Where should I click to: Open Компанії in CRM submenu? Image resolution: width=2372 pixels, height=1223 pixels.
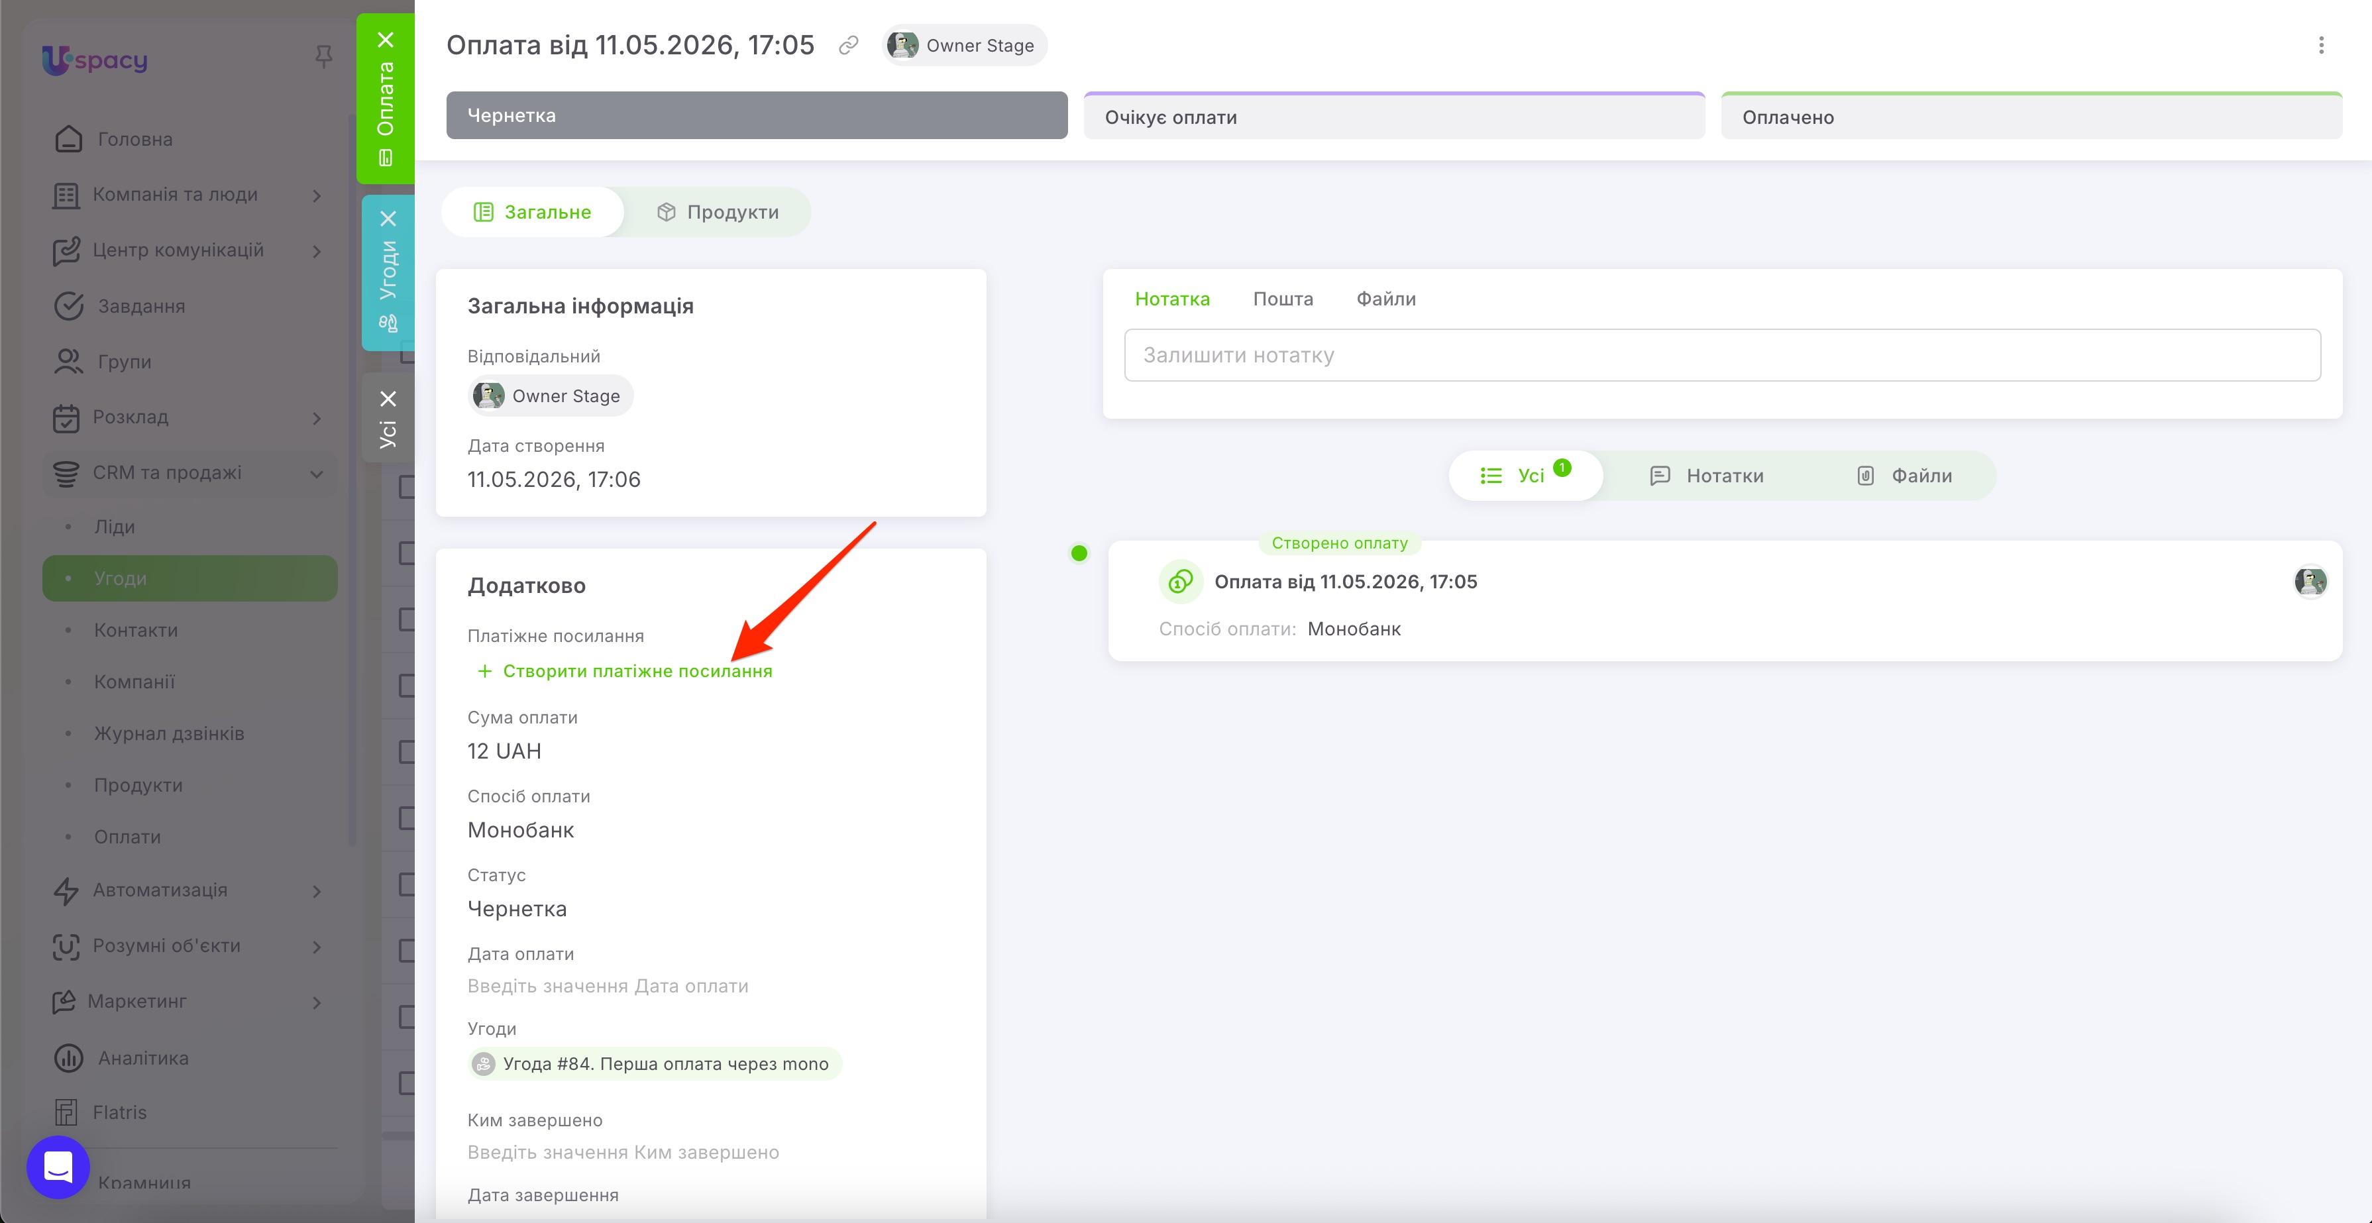135,682
